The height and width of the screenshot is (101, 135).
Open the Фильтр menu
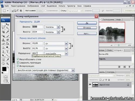tap(62, 6)
